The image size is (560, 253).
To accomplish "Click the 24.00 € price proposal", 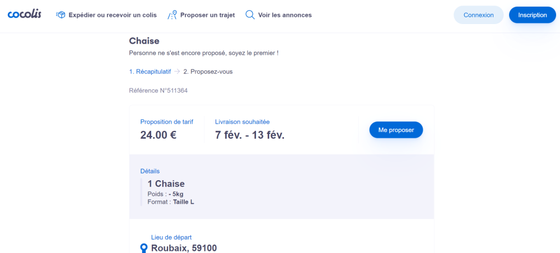I will (x=158, y=135).
